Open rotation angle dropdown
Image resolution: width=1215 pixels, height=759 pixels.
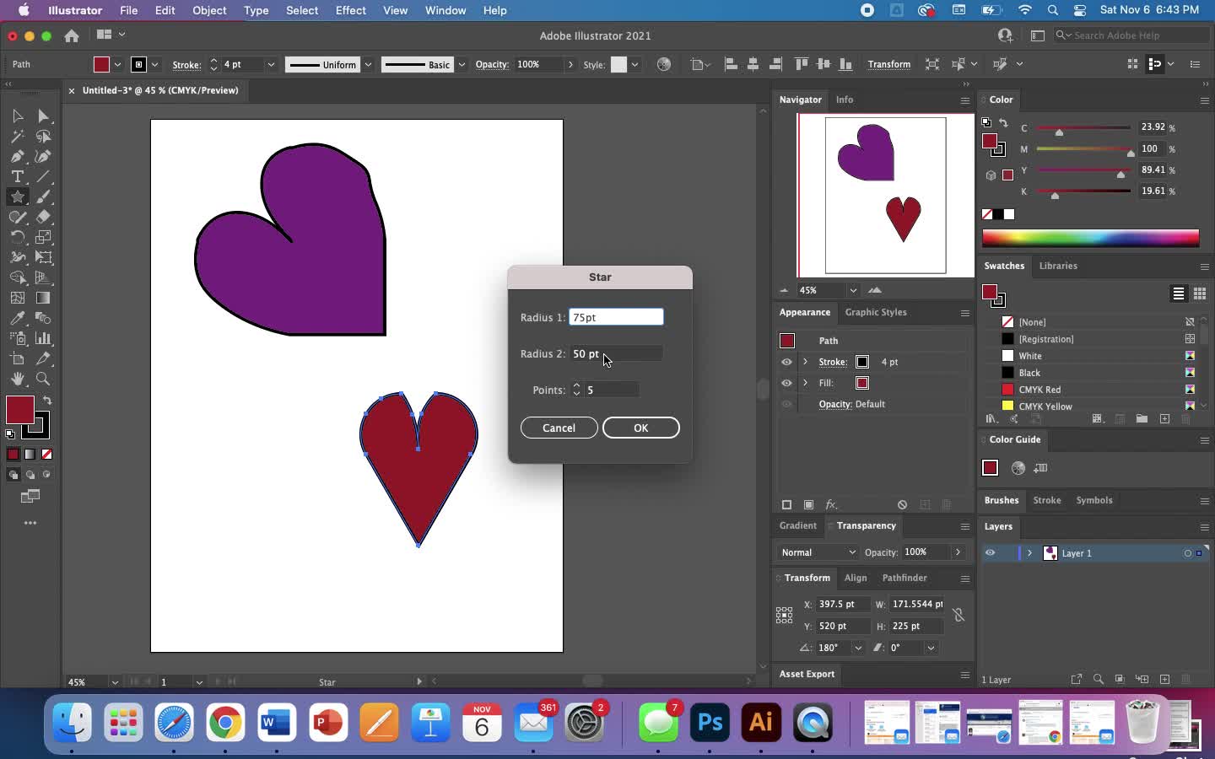[x=858, y=648]
